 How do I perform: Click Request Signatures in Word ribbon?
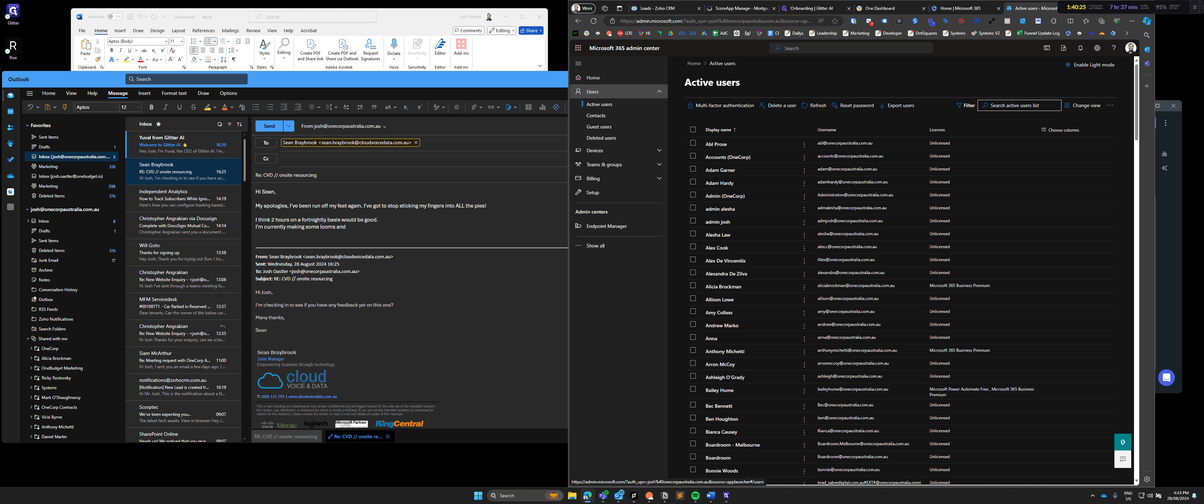pyautogui.click(x=370, y=50)
